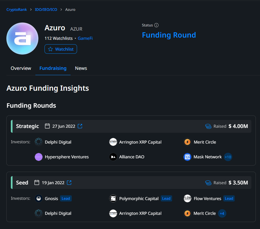This screenshot has height=229, width=260.
Task: Open Merit Circle in the Seed round
Action: coord(205,213)
